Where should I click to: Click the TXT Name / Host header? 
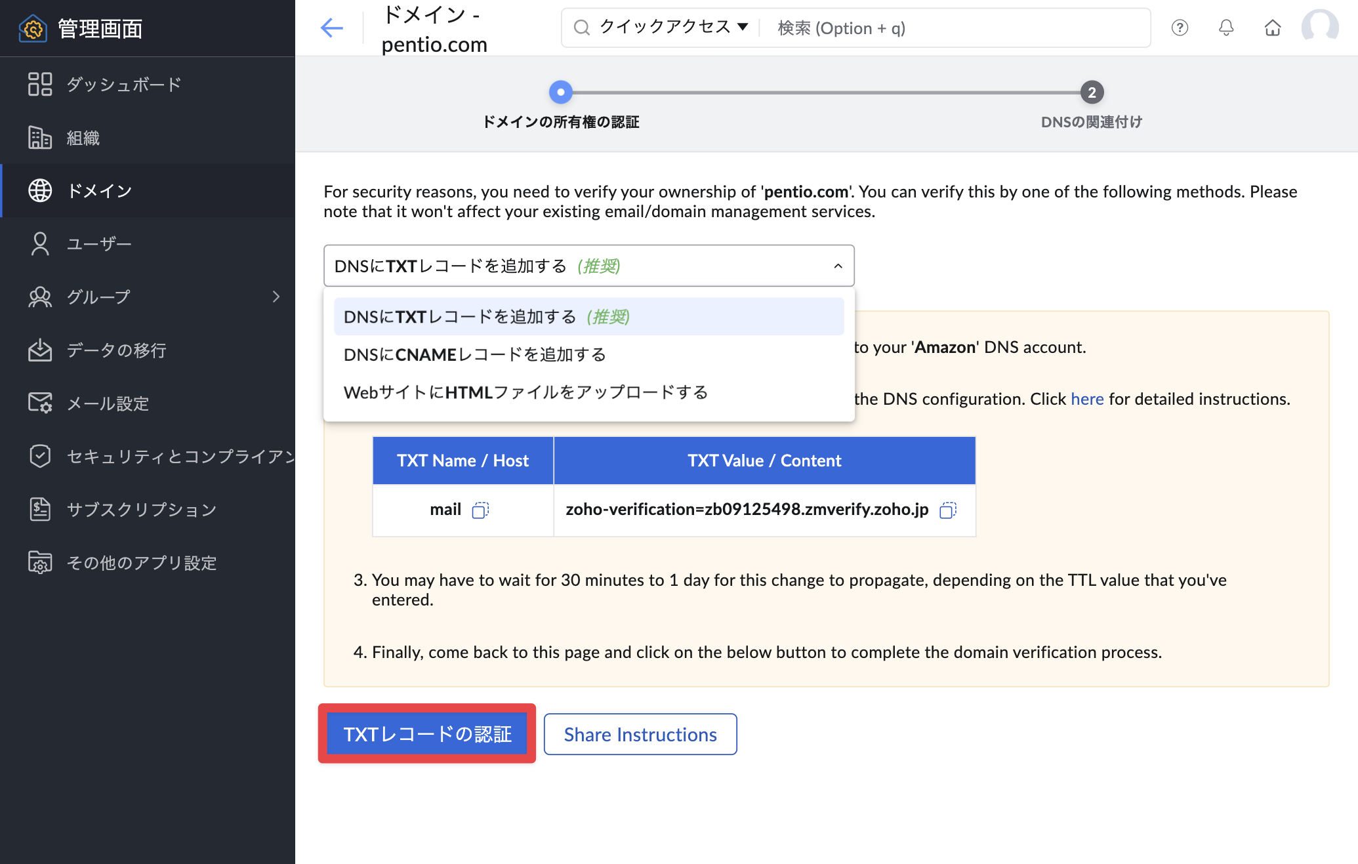[x=463, y=461]
